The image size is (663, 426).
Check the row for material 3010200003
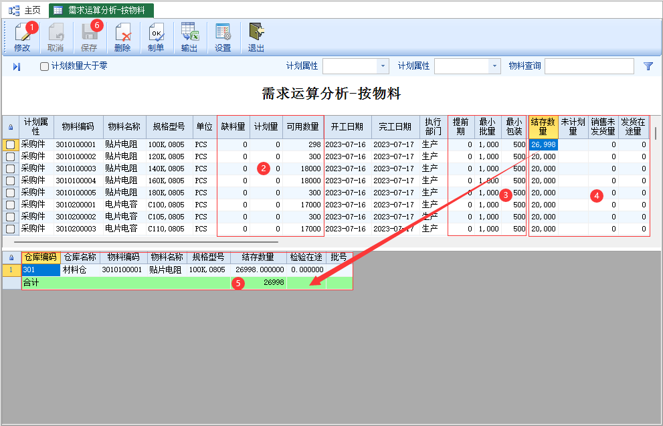(11, 229)
